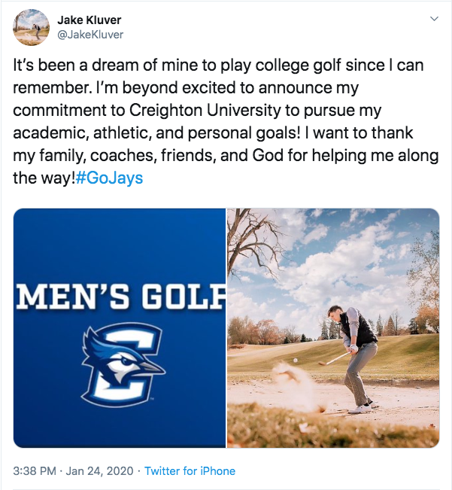The image size is (452, 490).
Task: Click the 3:38 PM timestamp
Action: pos(34,471)
